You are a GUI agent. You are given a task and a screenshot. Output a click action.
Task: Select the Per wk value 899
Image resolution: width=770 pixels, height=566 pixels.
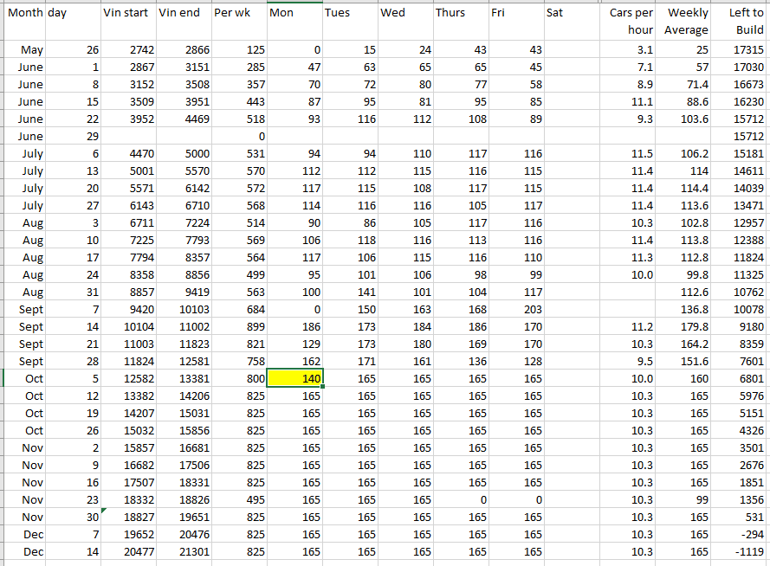pyautogui.click(x=239, y=326)
